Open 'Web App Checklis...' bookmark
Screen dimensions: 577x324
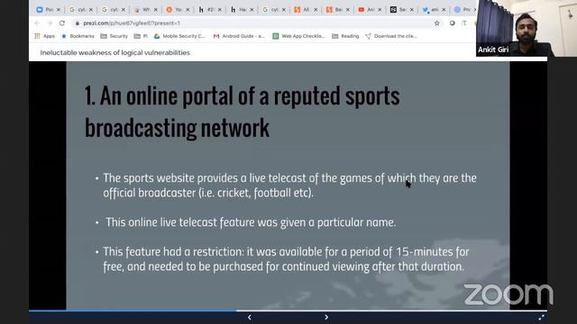298,36
